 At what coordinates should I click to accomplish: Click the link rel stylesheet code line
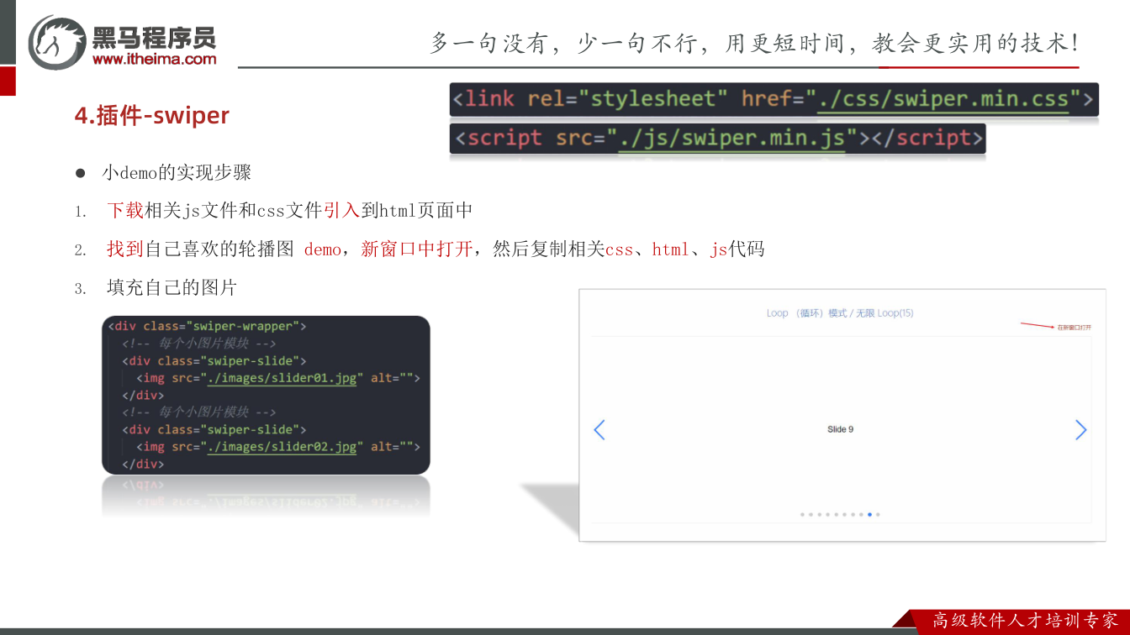[774, 99]
